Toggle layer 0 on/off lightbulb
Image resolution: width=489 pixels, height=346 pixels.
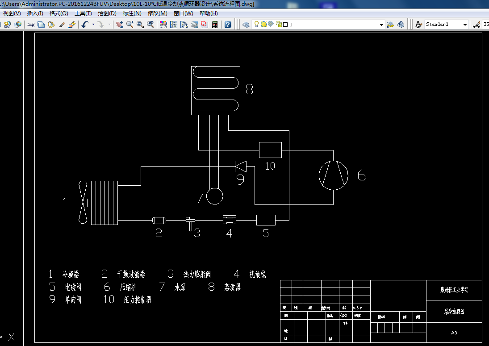pos(256,24)
